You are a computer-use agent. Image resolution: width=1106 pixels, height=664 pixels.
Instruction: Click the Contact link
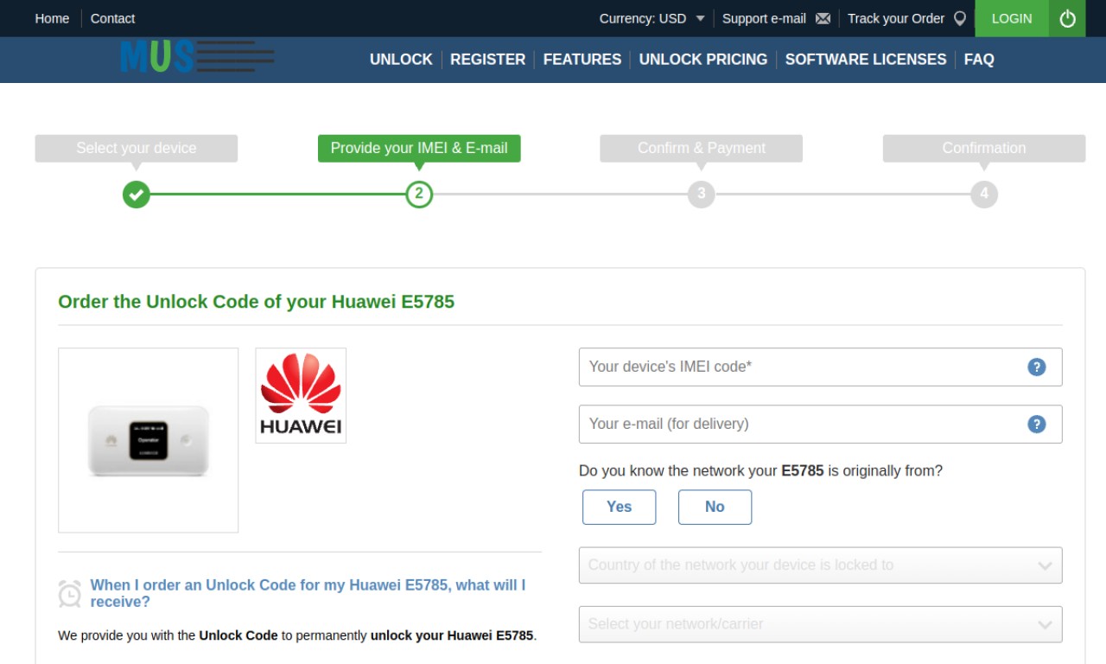point(112,18)
